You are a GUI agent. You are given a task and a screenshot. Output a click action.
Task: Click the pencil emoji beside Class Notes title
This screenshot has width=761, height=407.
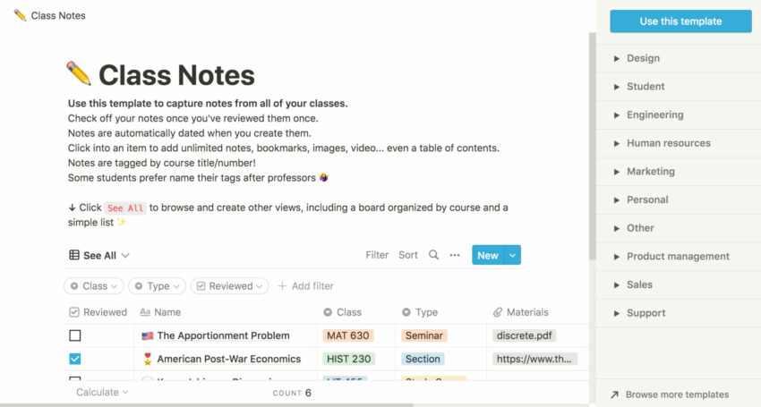[79, 74]
